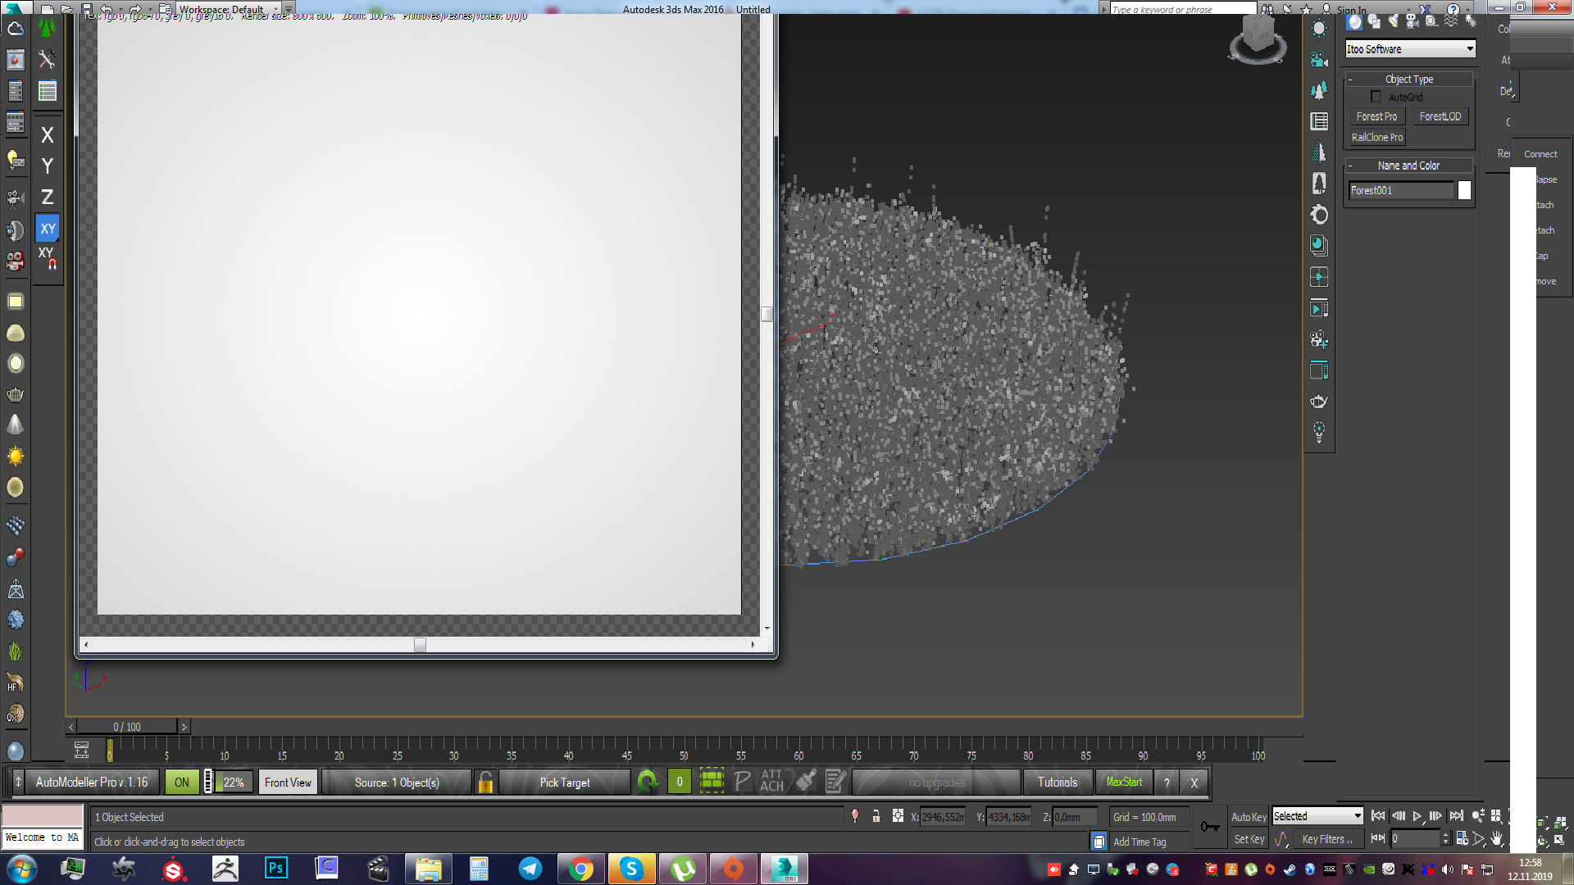The height and width of the screenshot is (885, 1574).
Task: Click the AutoModeller padlock icon
Action: click(485, 783)
